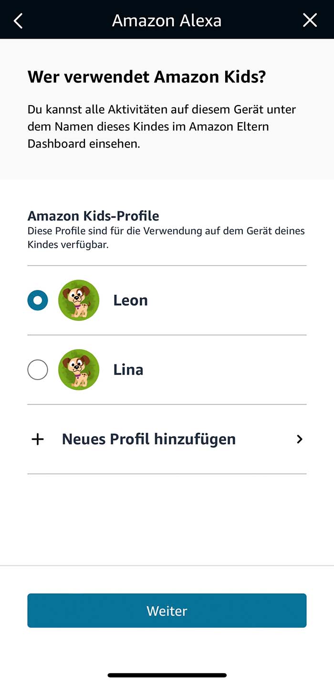Open the "Neues Profil hinzufügen" option

point(148,439)
